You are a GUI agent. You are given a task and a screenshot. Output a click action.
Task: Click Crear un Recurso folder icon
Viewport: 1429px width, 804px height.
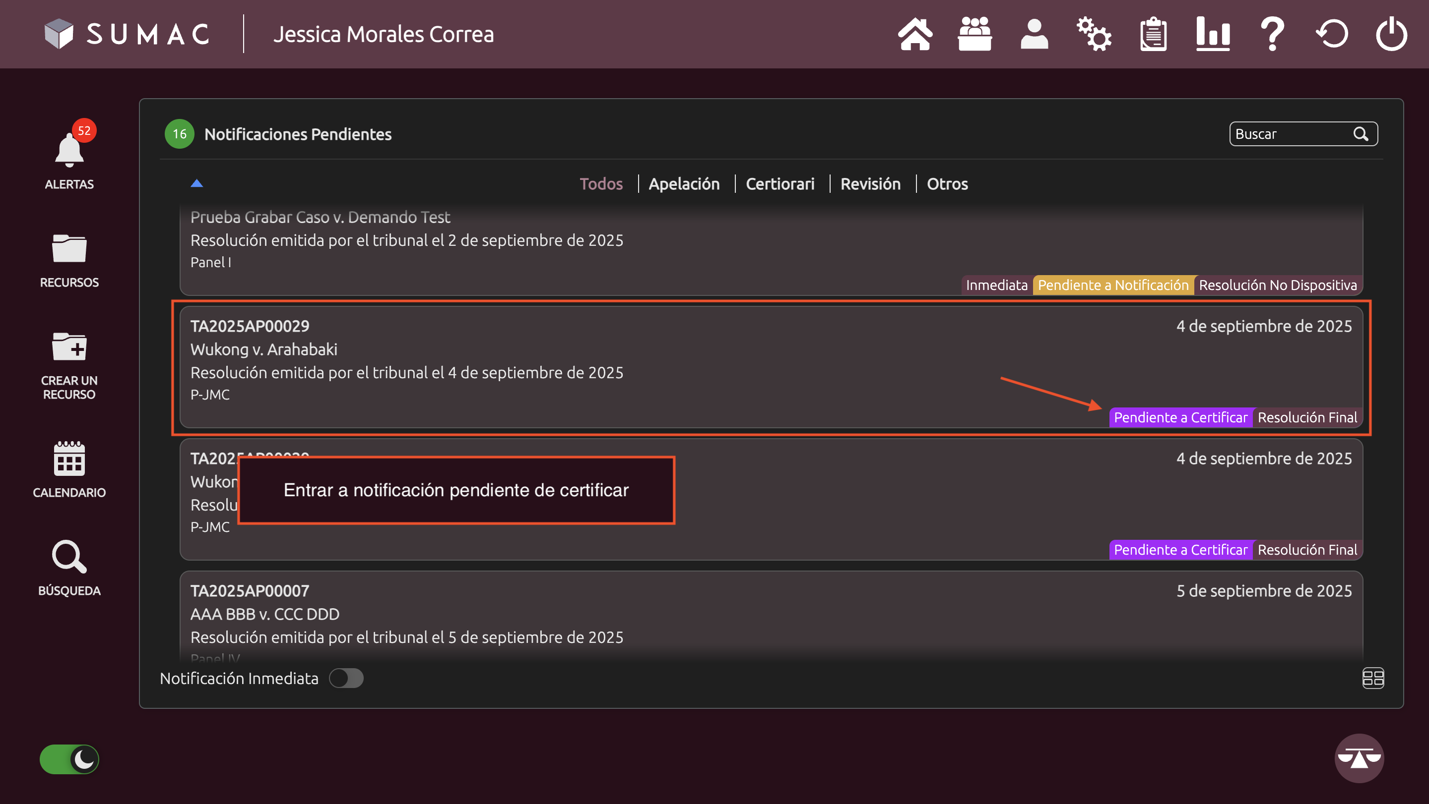tap(69, 347)
